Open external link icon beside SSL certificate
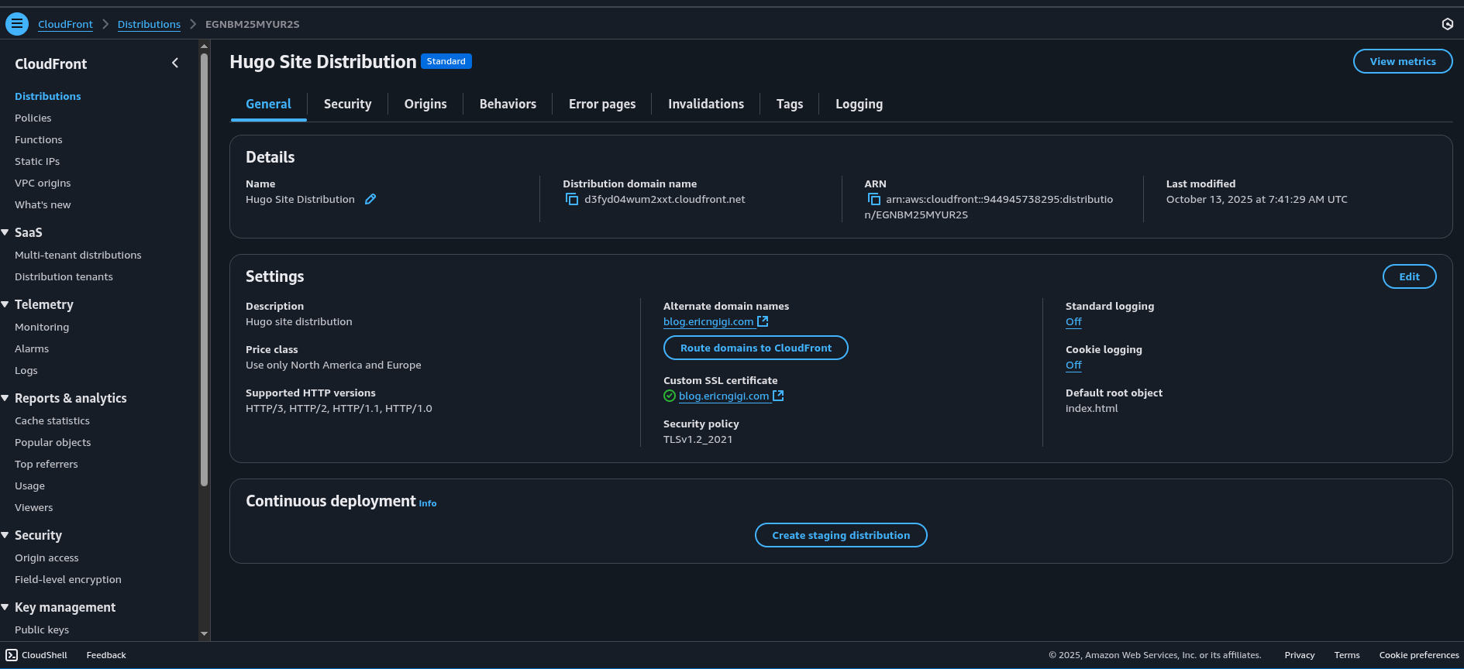This screenshot has width=1464, height=669. pos(778,396)
